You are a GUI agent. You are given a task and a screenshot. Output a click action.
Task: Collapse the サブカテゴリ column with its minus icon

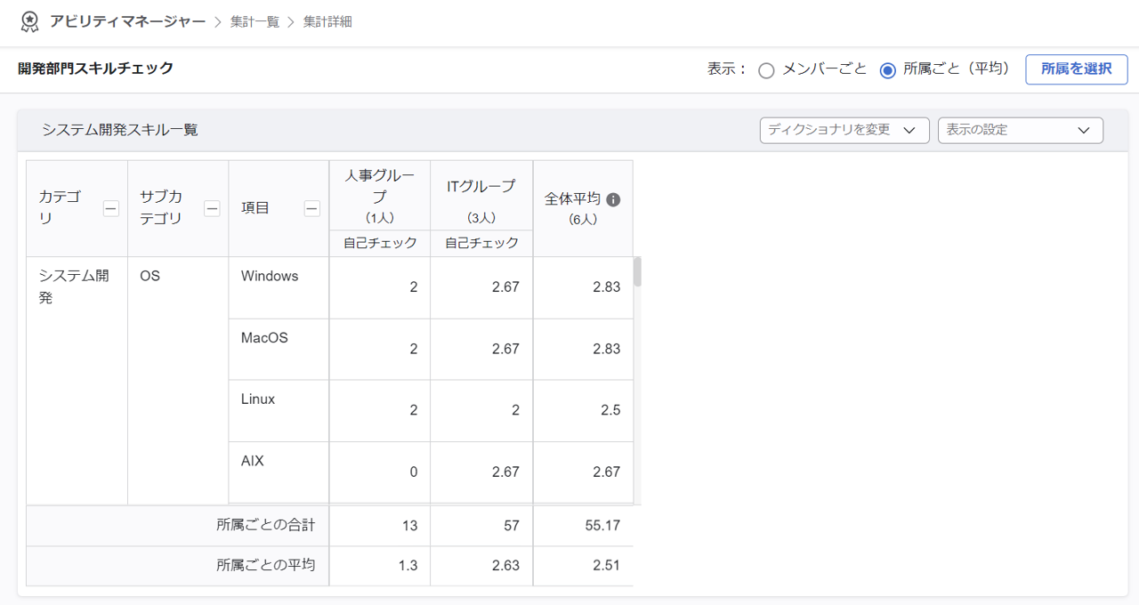tap(212, 209)
